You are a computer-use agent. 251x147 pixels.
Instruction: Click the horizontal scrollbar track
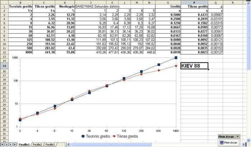[x=143, y=144]
